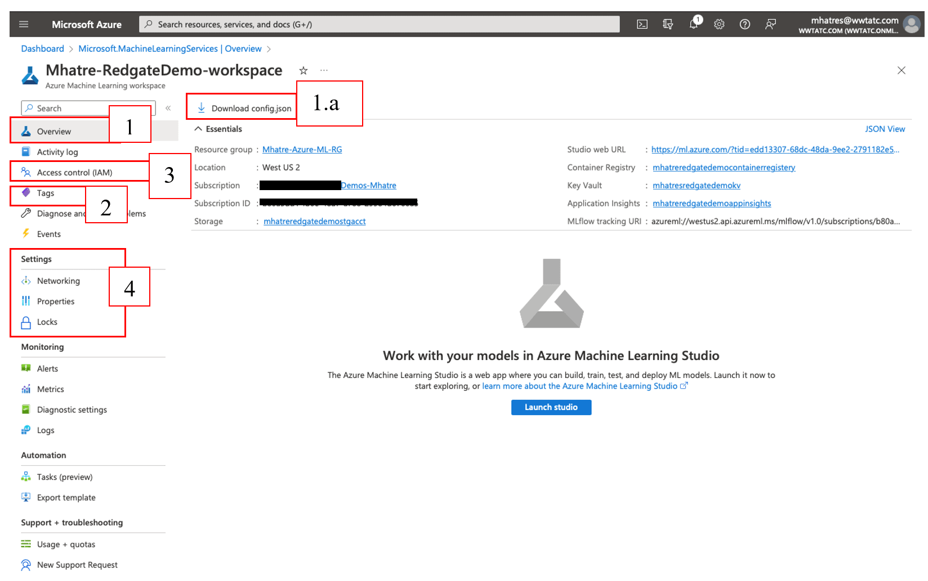Open the feedback icon in header
Screen dimensions: 928x581
pyautogui.click(x=770, y=24)
